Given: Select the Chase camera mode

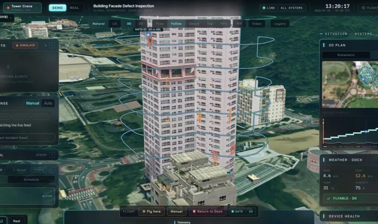Looking at the screenshot, I should (194, 23).
